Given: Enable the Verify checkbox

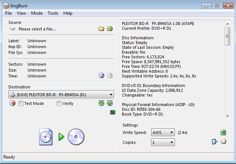Looking at the screenshot, I should pyautogui.click(x=59, y=103).
